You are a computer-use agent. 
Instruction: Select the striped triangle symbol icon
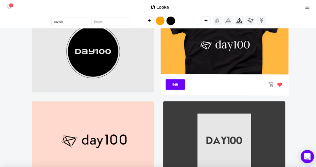tap(228, 20)
